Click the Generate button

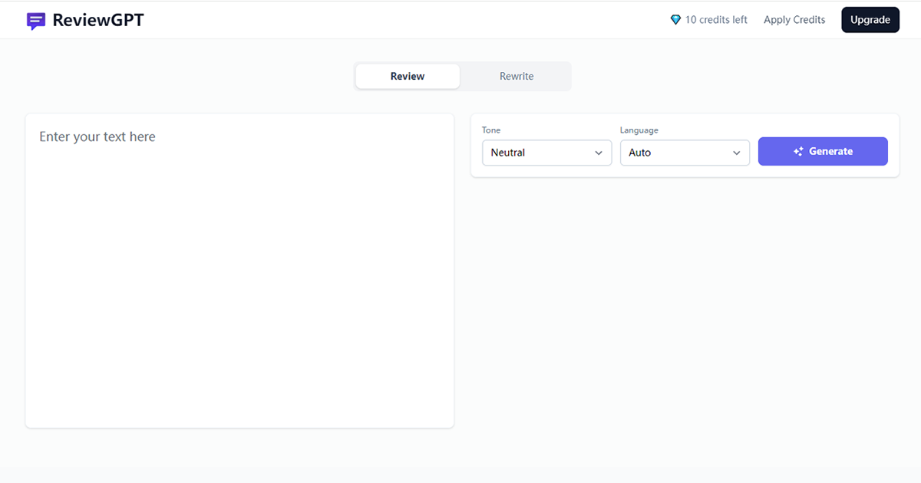tap(823, 151)
